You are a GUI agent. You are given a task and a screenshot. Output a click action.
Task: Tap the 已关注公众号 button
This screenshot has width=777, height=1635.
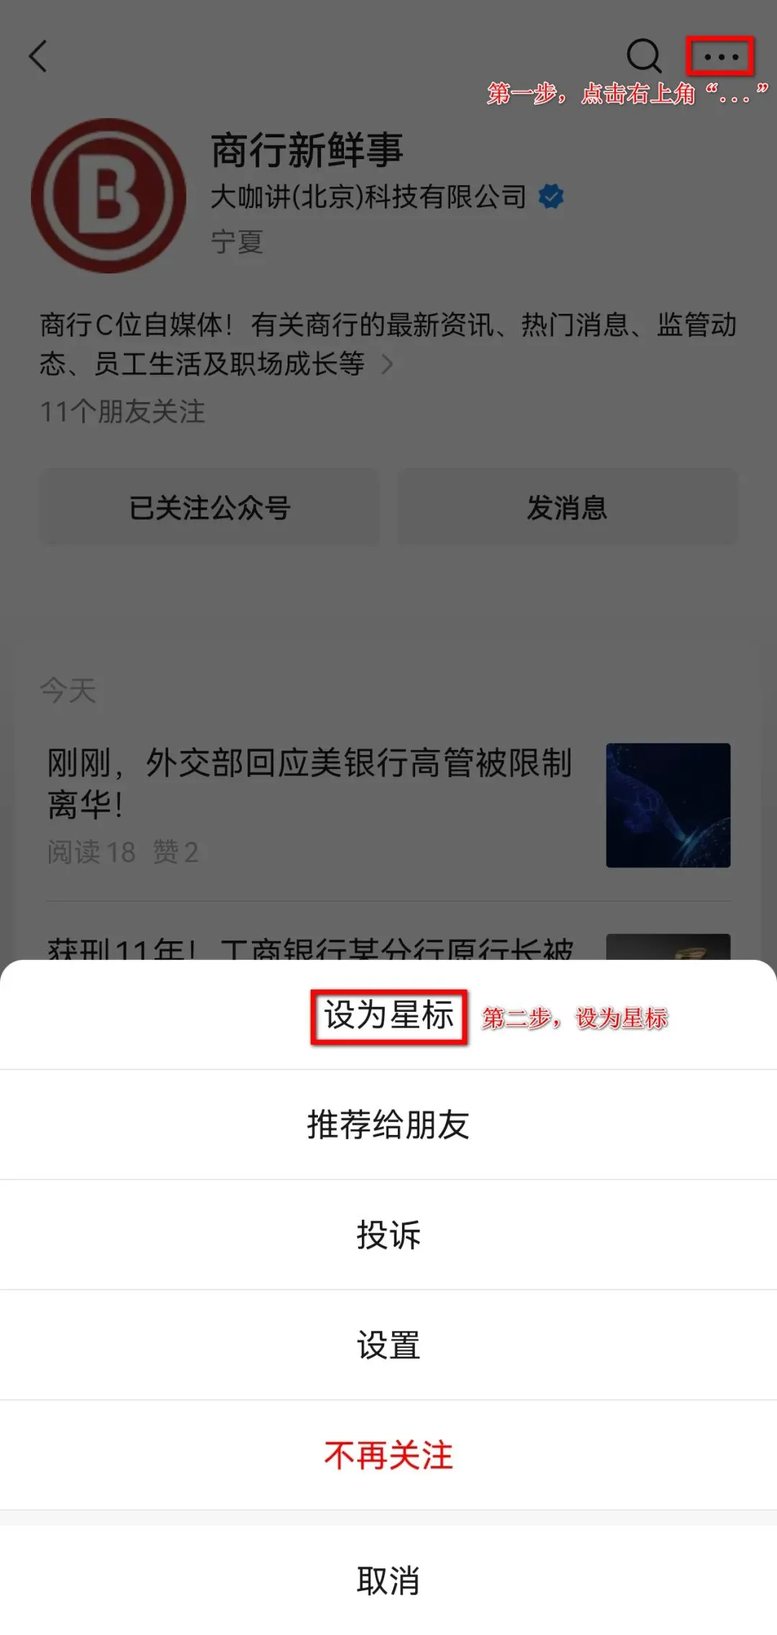[x=209, y=507]
